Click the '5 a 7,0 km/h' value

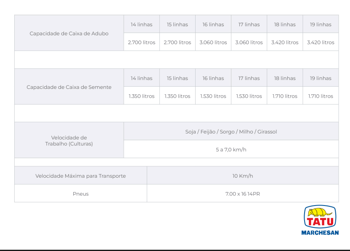tap(231, 150)
